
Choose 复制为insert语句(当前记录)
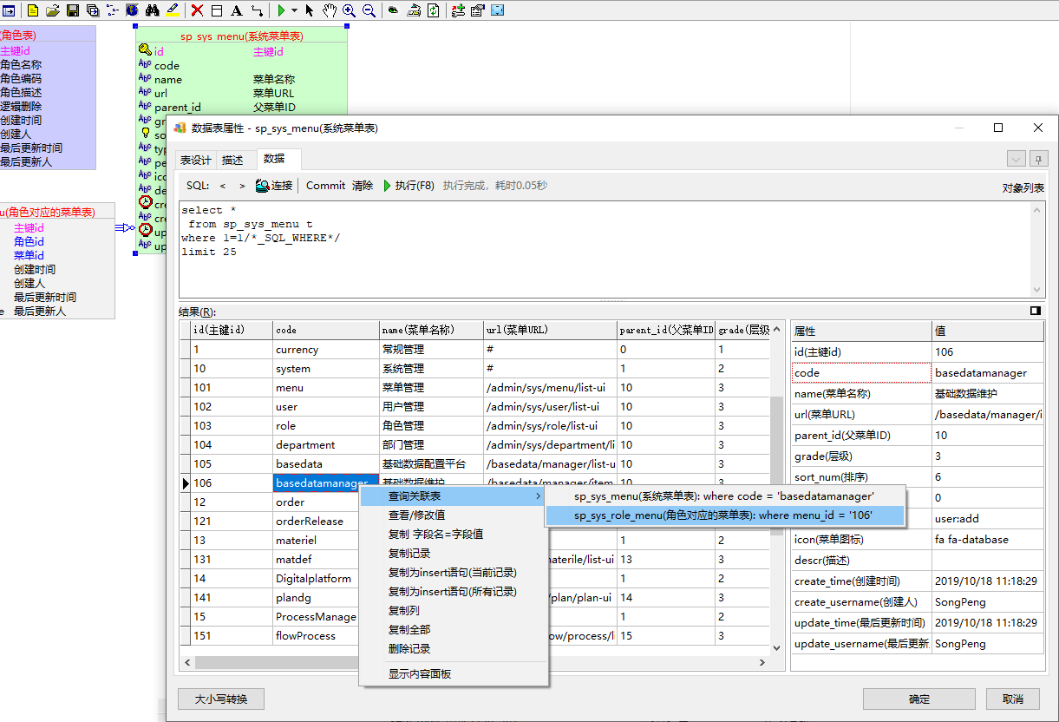coord(454,572)
